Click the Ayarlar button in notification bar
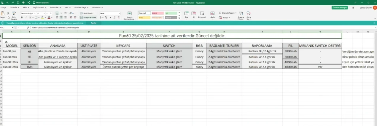This screenshot has height=126, width=377. [x=93, y=23]
